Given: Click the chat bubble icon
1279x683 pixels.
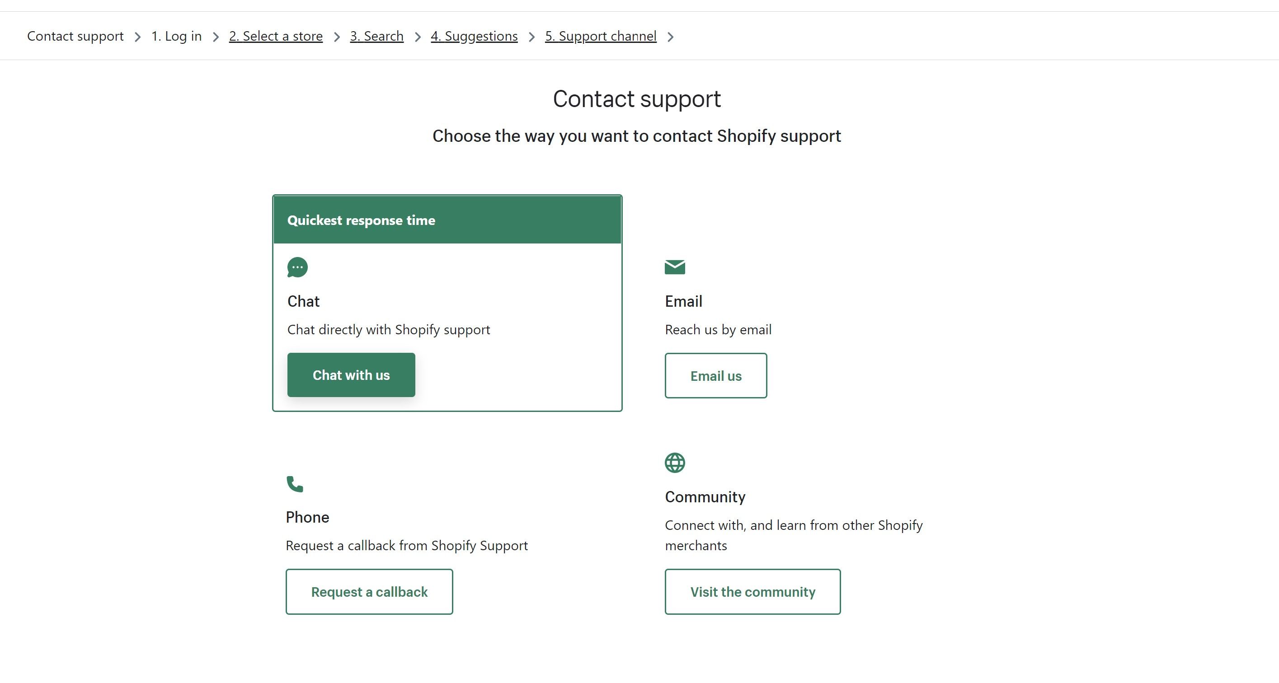Looking at the screenshot, I should (x=297, y=267).
